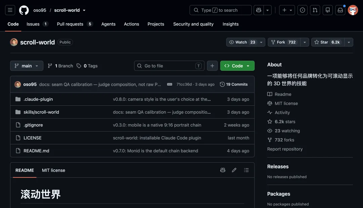The height and width of the screenshot is (208, 363).
Task: Open the LICENSE file
Action: [32, 138]
